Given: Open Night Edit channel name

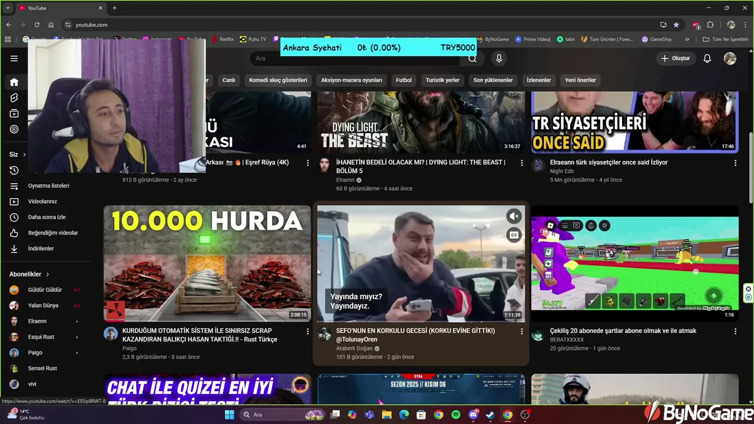Looking at the screenshot, I should (x=561, y=171).
